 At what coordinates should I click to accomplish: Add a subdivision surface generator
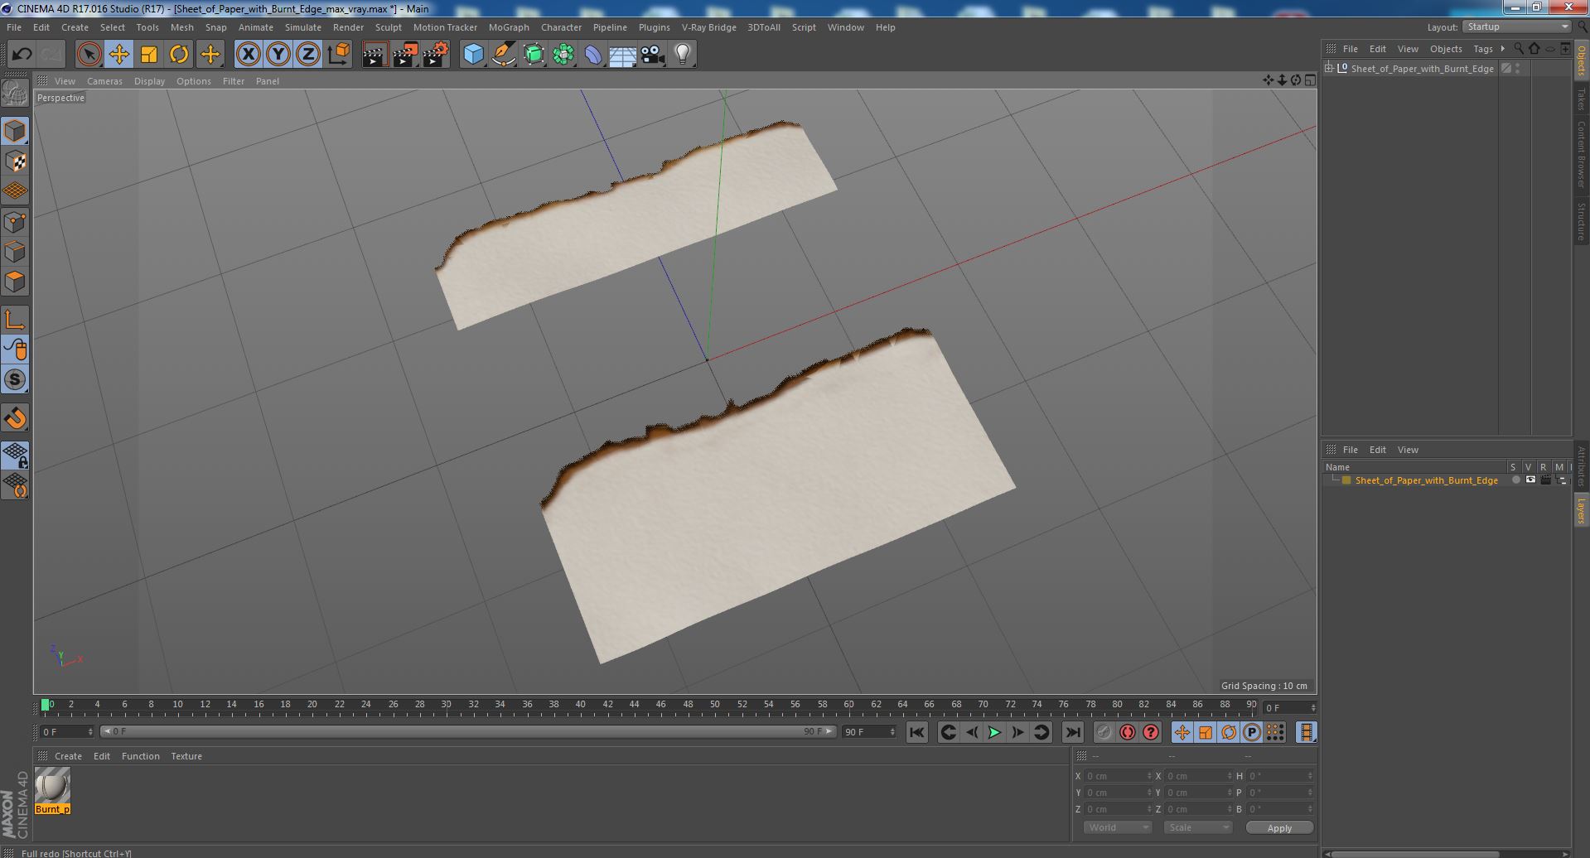[534, 55]
